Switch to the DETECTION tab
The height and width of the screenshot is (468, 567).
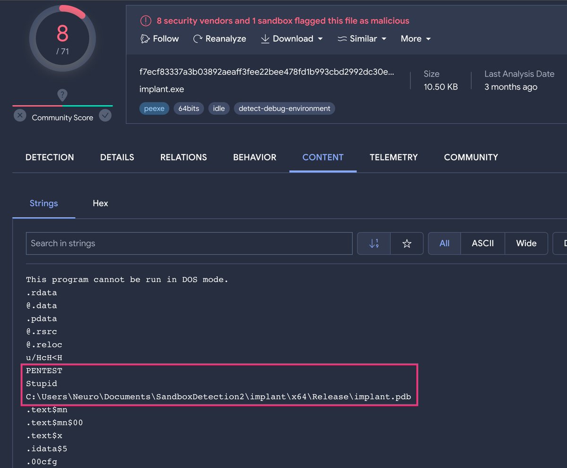[50, 157]
